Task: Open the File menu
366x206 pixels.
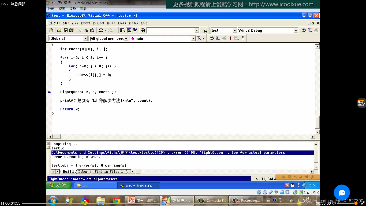Action: tap(57, 23)
